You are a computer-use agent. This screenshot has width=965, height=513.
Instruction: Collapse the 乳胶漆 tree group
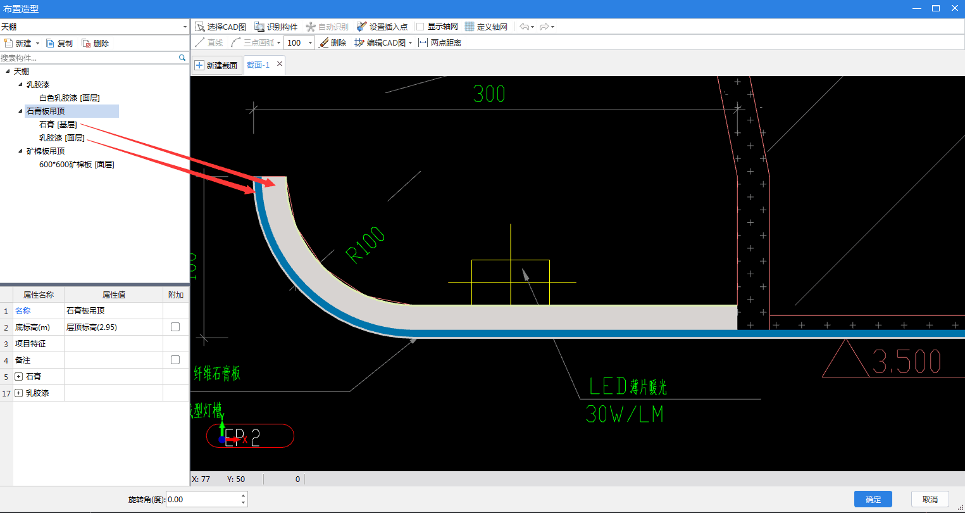[x=20, y=84]
